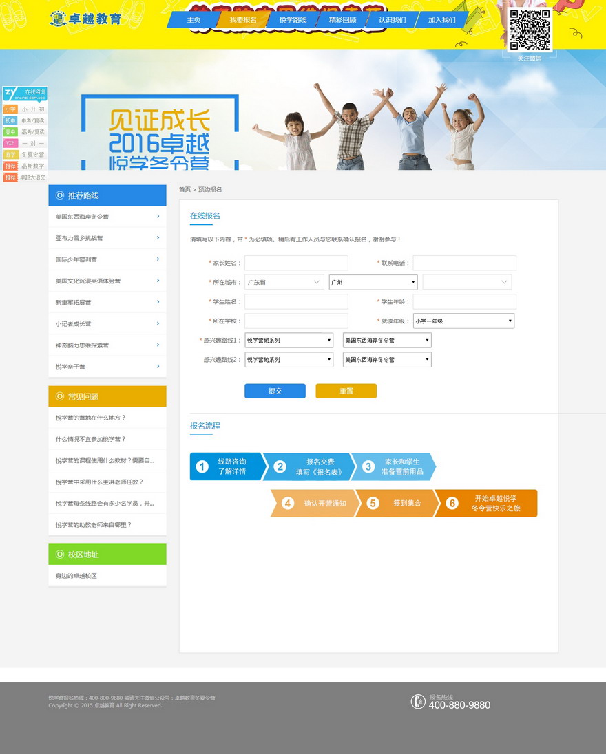Click the yellow 重置 reset button
This screenshot has width=606, height=754.
(x=346, y=391)
